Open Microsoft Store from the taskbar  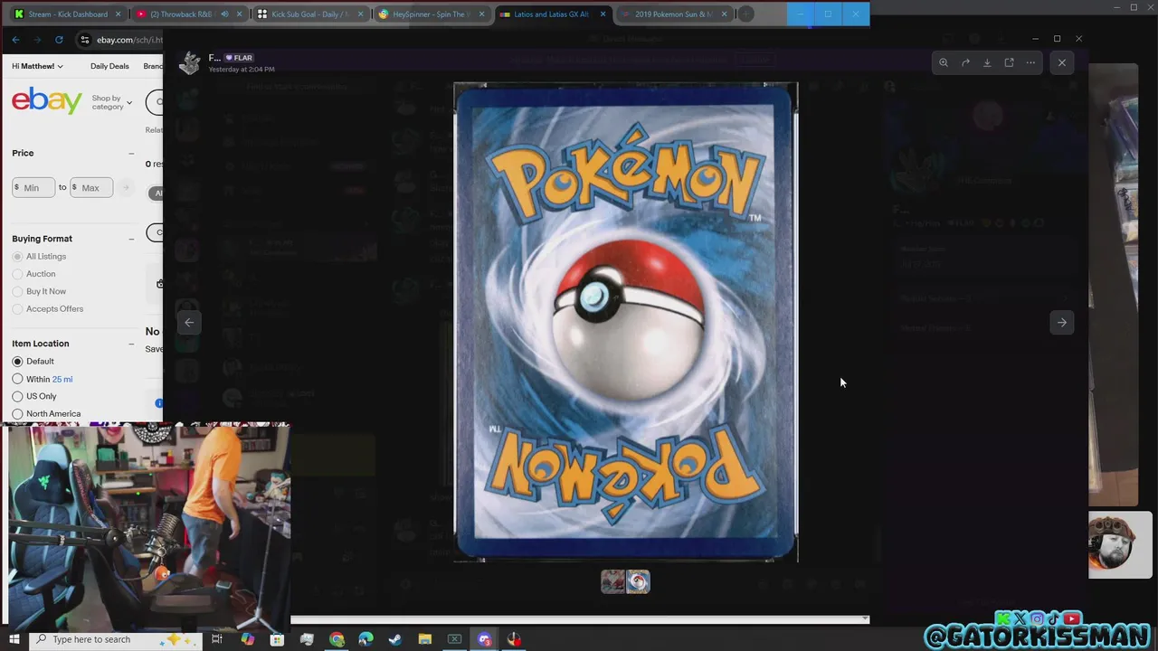[277, 639]
